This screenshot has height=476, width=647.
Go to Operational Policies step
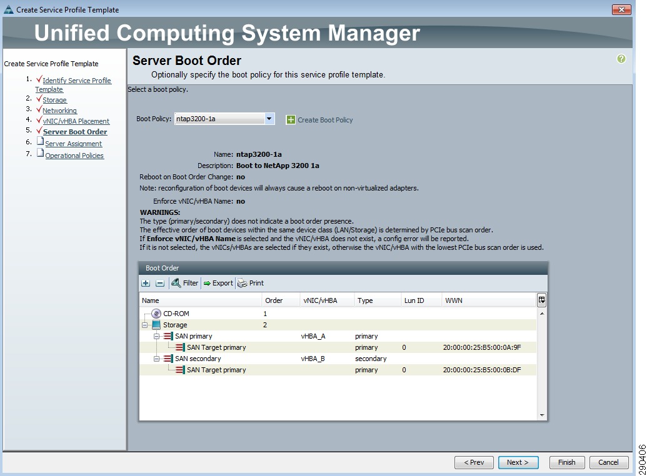(x=74, y=156)
